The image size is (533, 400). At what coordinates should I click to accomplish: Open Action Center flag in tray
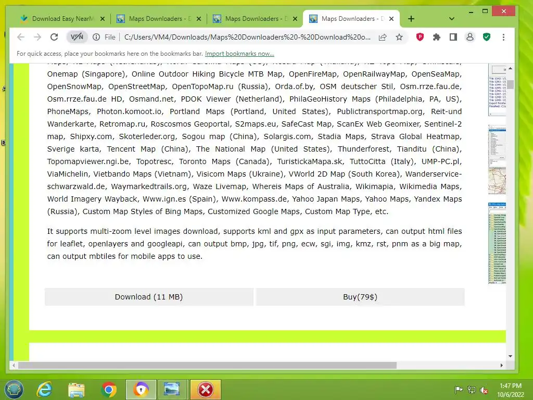coord(459,390)
